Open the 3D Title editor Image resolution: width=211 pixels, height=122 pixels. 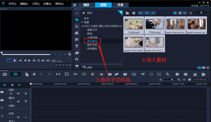[x=168, y=74]
